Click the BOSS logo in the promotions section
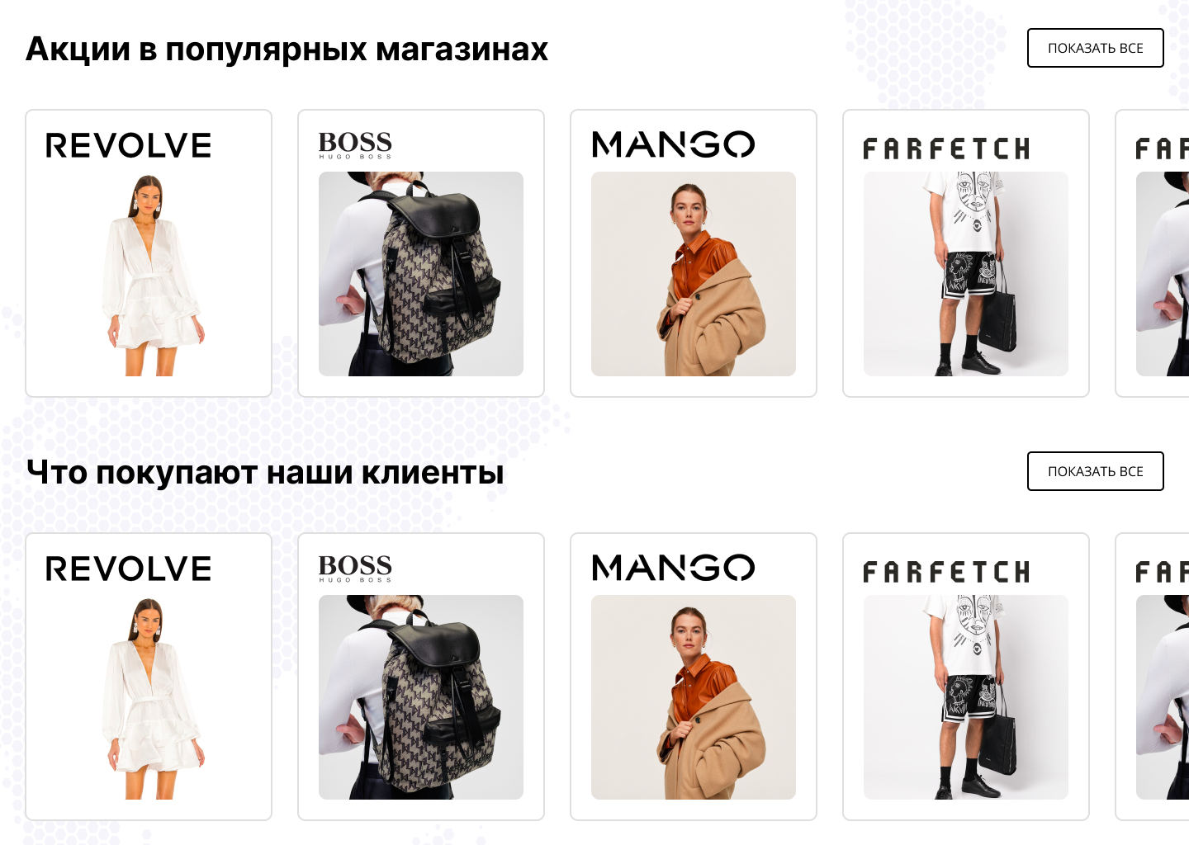This screenshot has height=845, width=1189. [355, 144]
